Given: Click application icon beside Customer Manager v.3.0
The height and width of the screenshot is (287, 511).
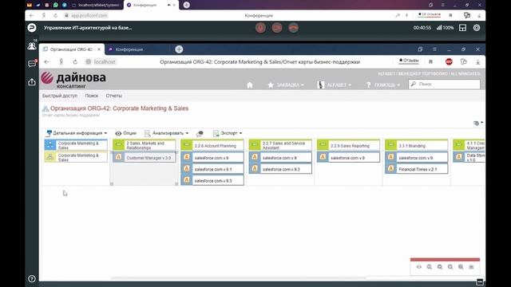Looking at the screenshot, I should tap(118, 158).
